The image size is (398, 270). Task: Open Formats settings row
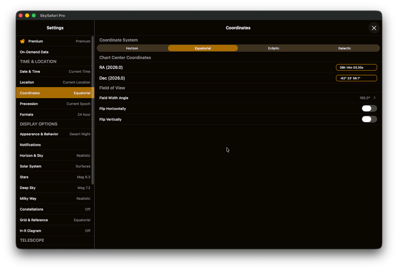point(55,114)
